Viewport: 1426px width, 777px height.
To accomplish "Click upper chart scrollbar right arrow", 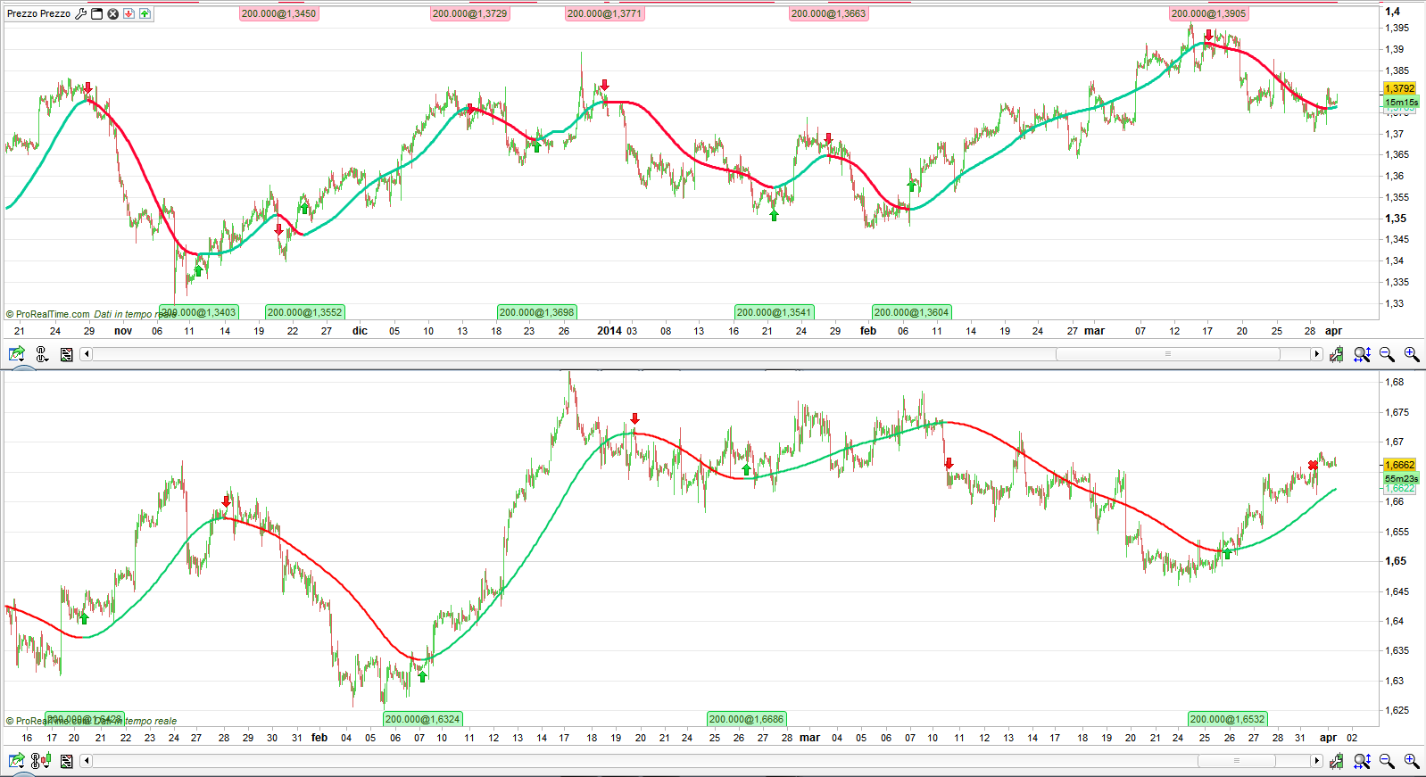I will [x=1316, y=354].
